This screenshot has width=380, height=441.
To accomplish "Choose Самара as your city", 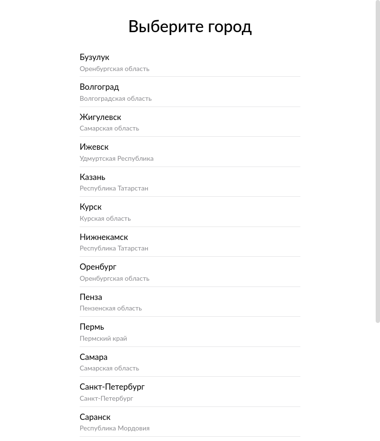I will pos(94,357).
